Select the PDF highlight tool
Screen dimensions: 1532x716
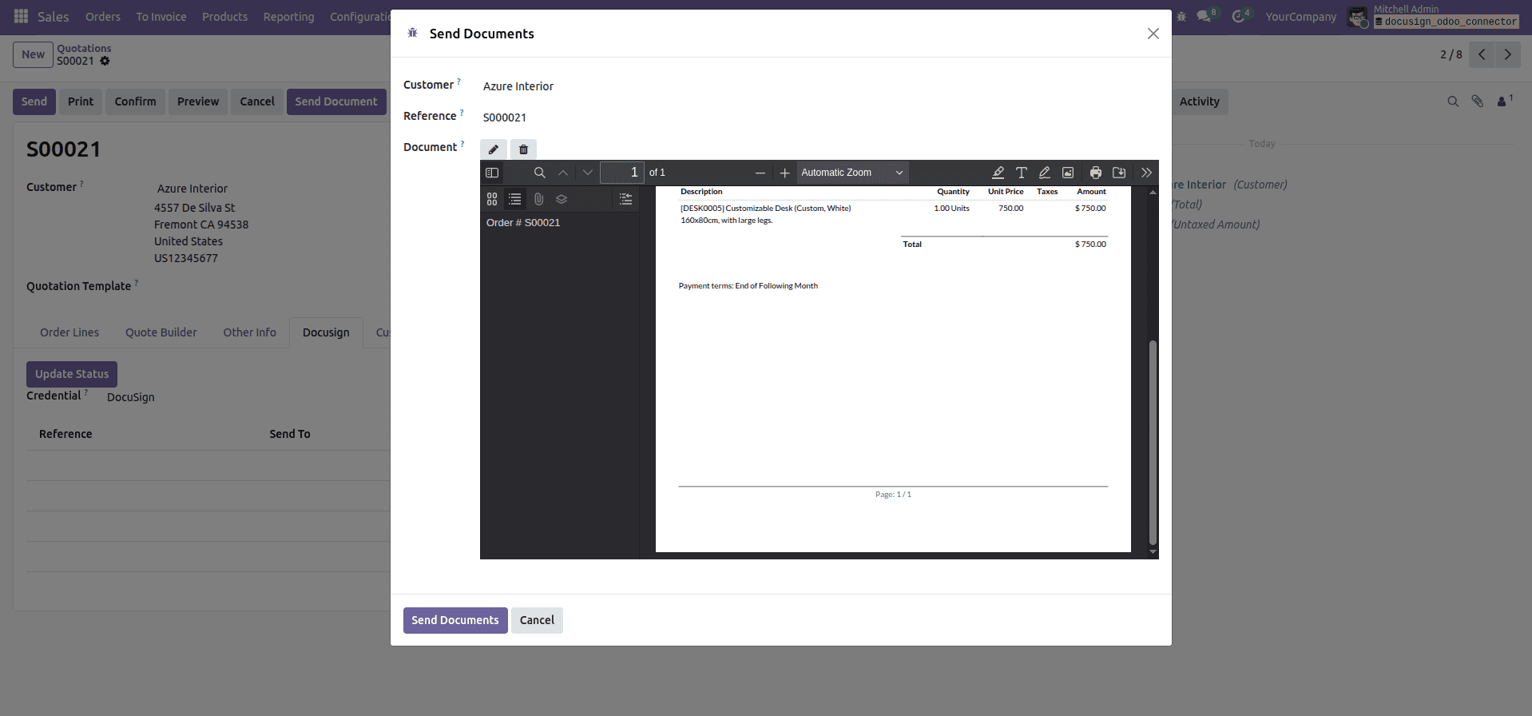click(998, 173)
